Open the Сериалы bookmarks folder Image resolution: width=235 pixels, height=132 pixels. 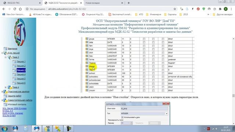[x=170, y=14]
